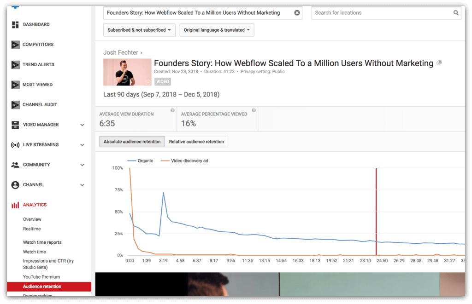Click the Community people icon
The width and height of the screenshot is (472, 304).
[15, 165]
